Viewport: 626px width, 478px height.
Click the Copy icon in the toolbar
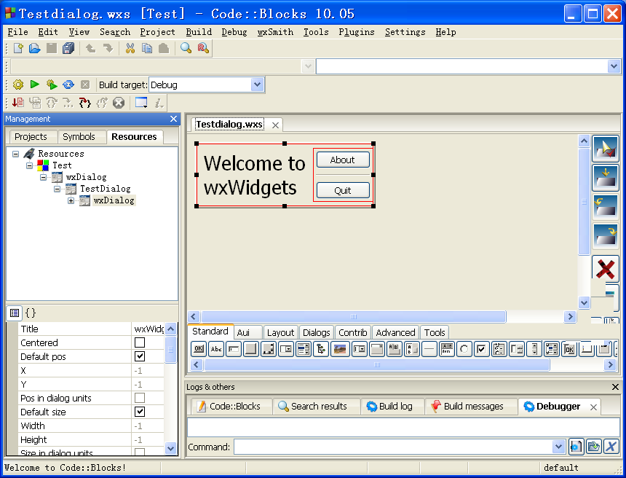coord(147,48)
